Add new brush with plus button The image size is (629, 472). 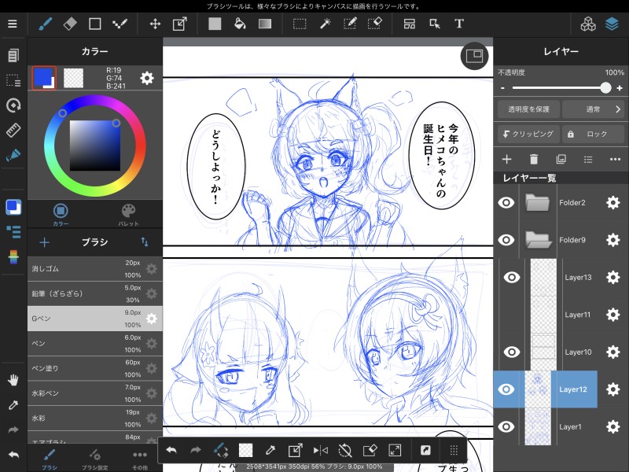[x=45, y=242]
